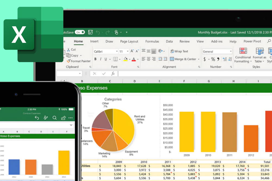Open the View tab

(200, 41)
